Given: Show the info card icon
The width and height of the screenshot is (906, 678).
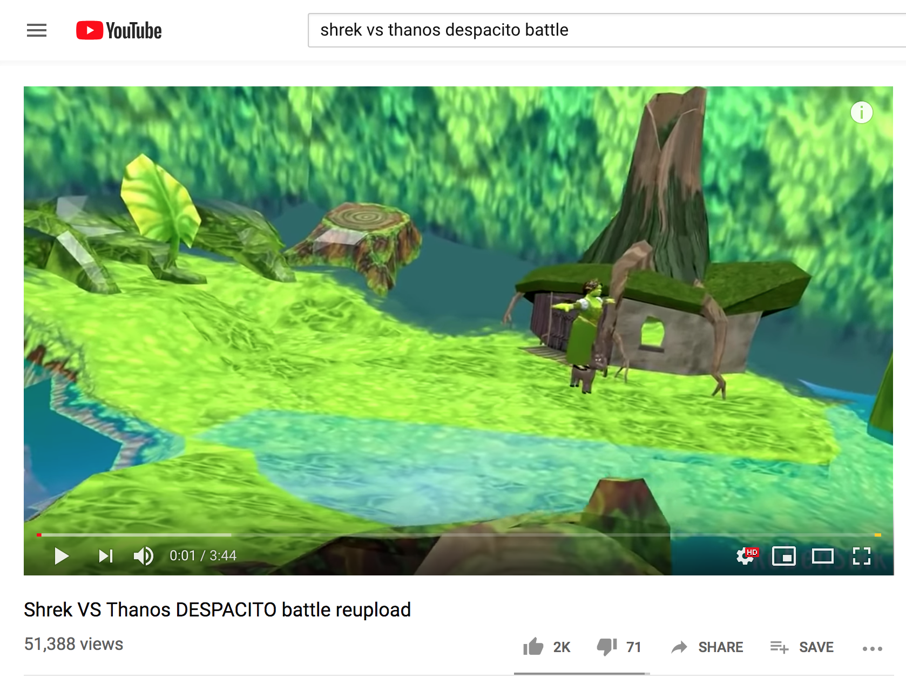Looking at the screenshot, I should pos(862,112).
